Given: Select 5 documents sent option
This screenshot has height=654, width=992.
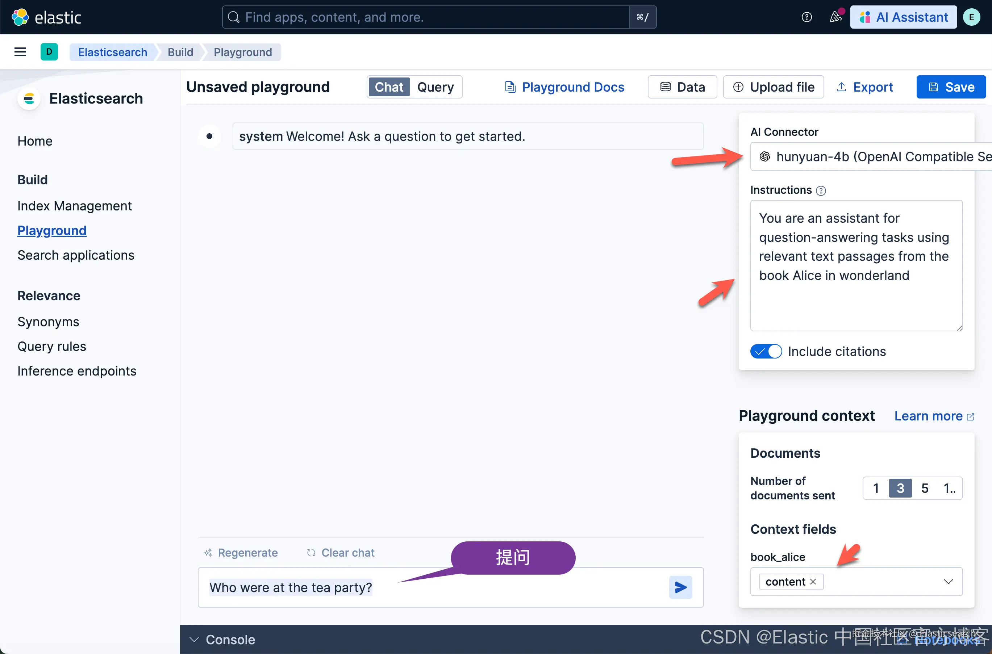Looking at the screenshot, I should pyautogui.click(x=924, y=488).
